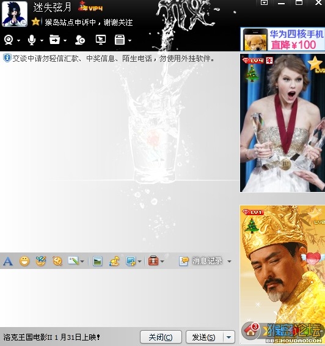This screenshot has width=325, height=346.
Task: Minimize the chat window
Action: click(x=281, y=3)
